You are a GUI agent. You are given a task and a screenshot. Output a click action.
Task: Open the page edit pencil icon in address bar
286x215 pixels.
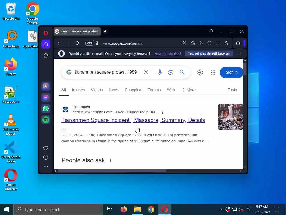[184, 43]
